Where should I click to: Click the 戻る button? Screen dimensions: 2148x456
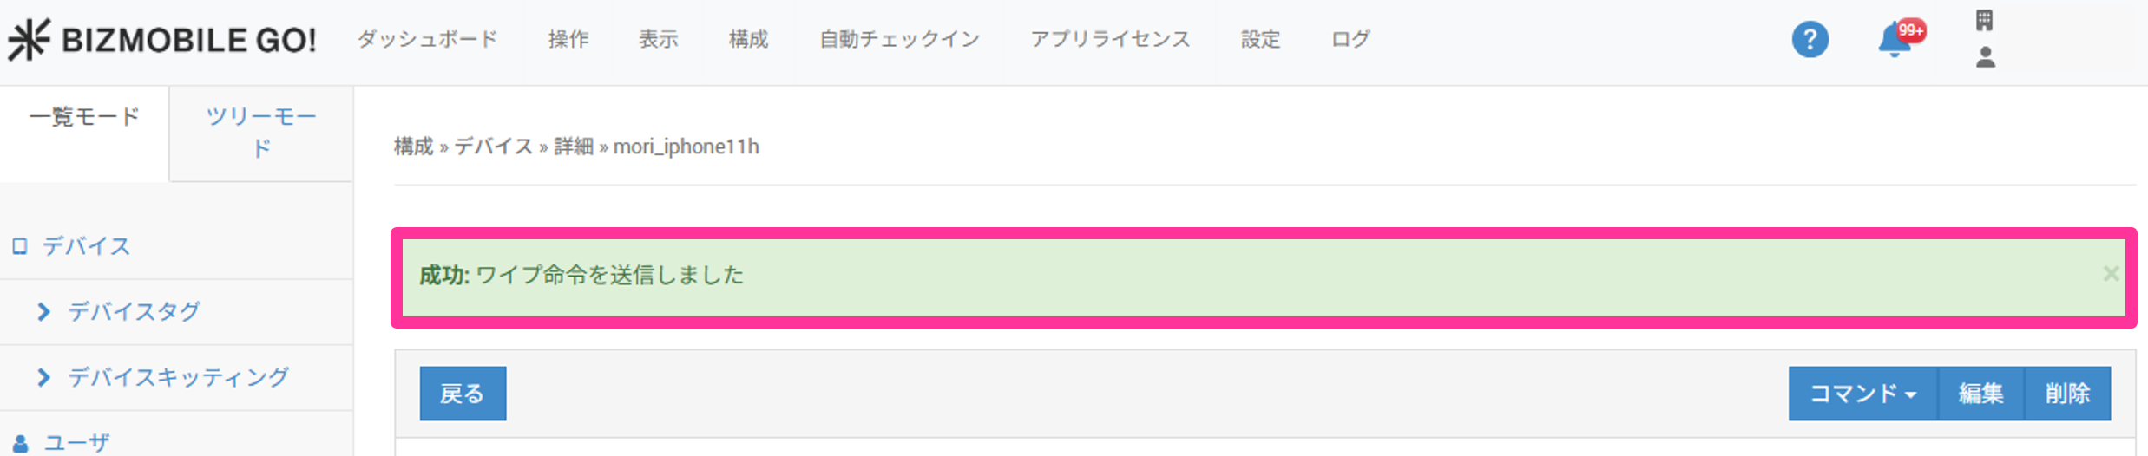[463, 394]
